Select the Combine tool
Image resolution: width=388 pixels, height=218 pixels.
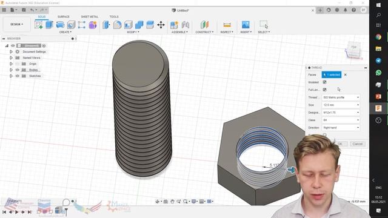click(x=139, y=25)
